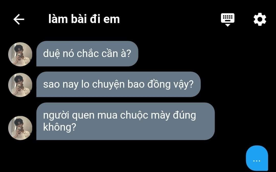The image size is (276, 172).
Task: Tap the blue typing indicator bubble
Action: (x=257, y=158)
